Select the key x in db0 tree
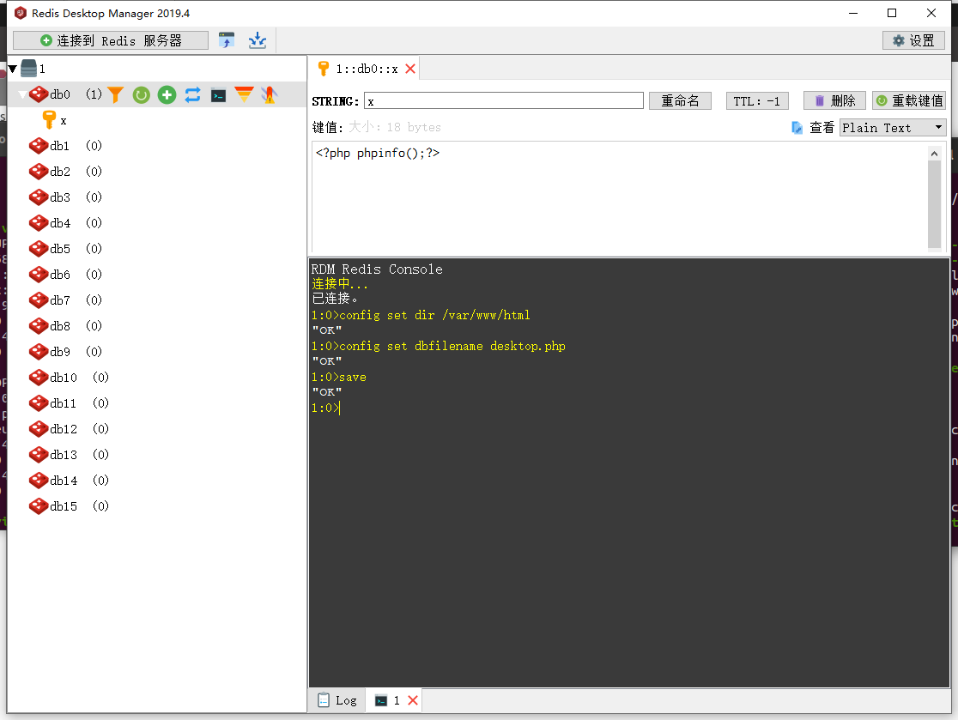This screenshot has width=958, height=720. coord(64,121)
